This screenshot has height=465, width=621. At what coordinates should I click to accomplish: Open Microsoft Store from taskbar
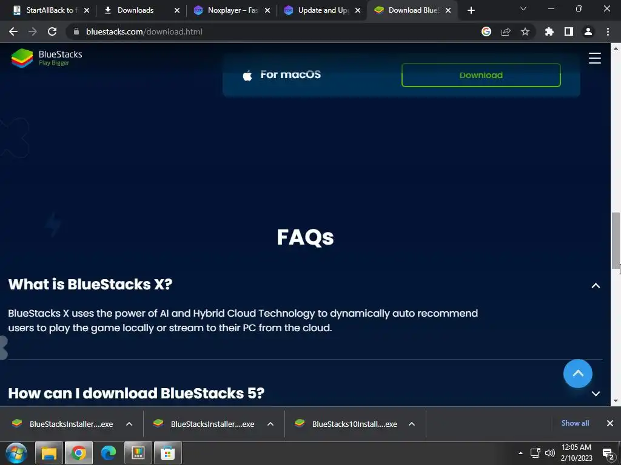click(168, 453)
